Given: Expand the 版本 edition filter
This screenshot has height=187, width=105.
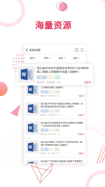Looking at the screenshot, I should click(x=62, y=58).
